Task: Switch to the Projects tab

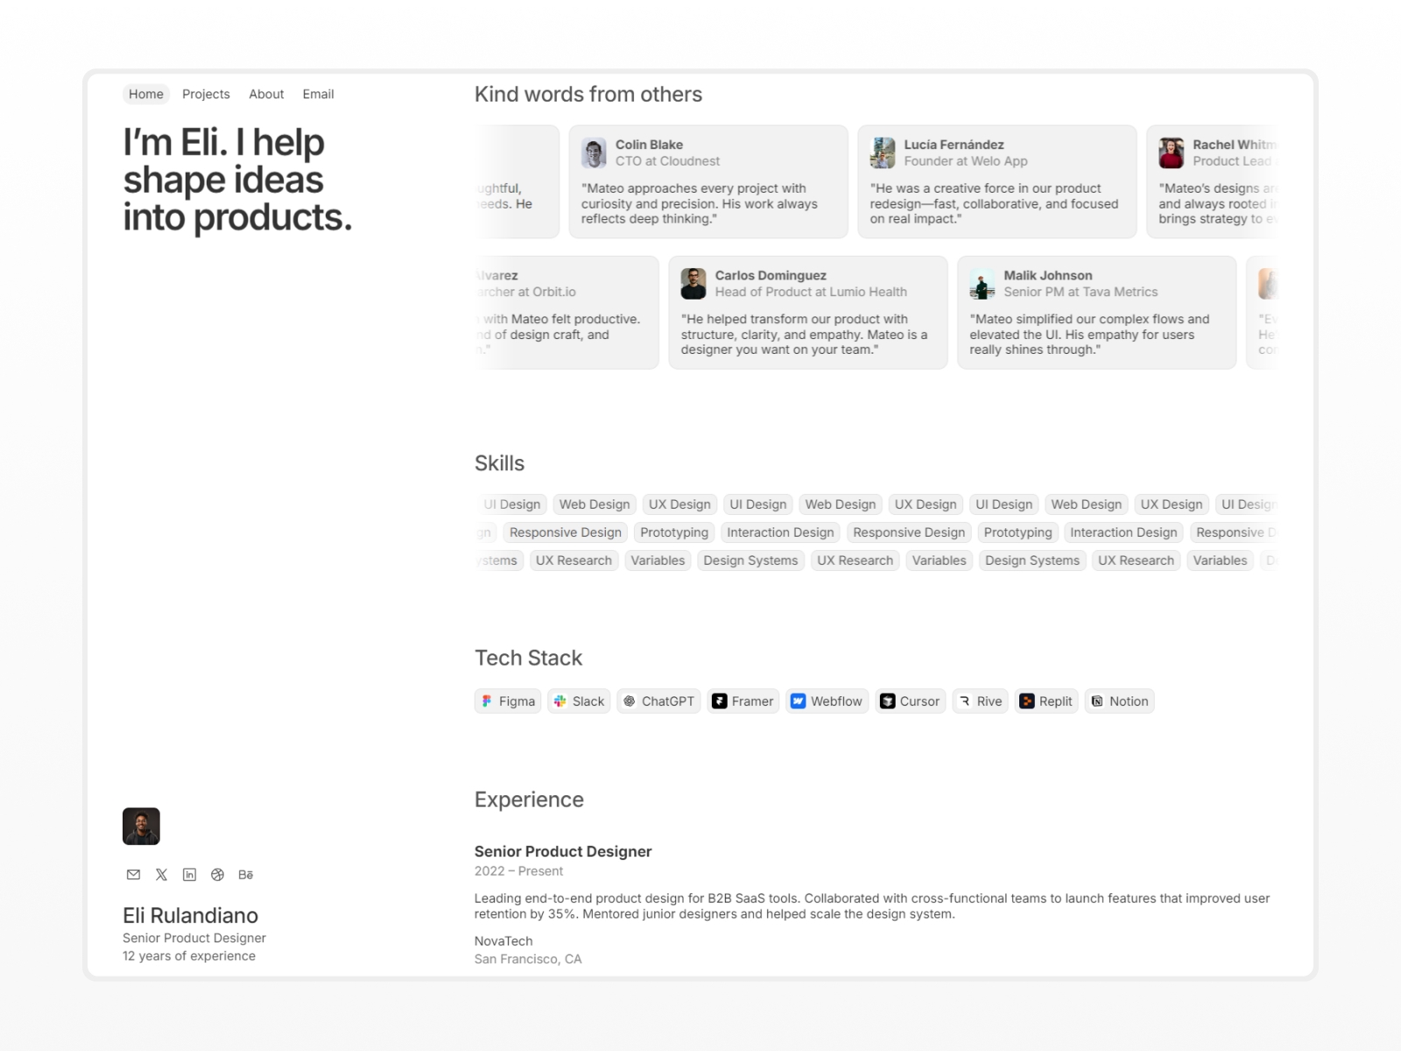Action: pos(206,94)
